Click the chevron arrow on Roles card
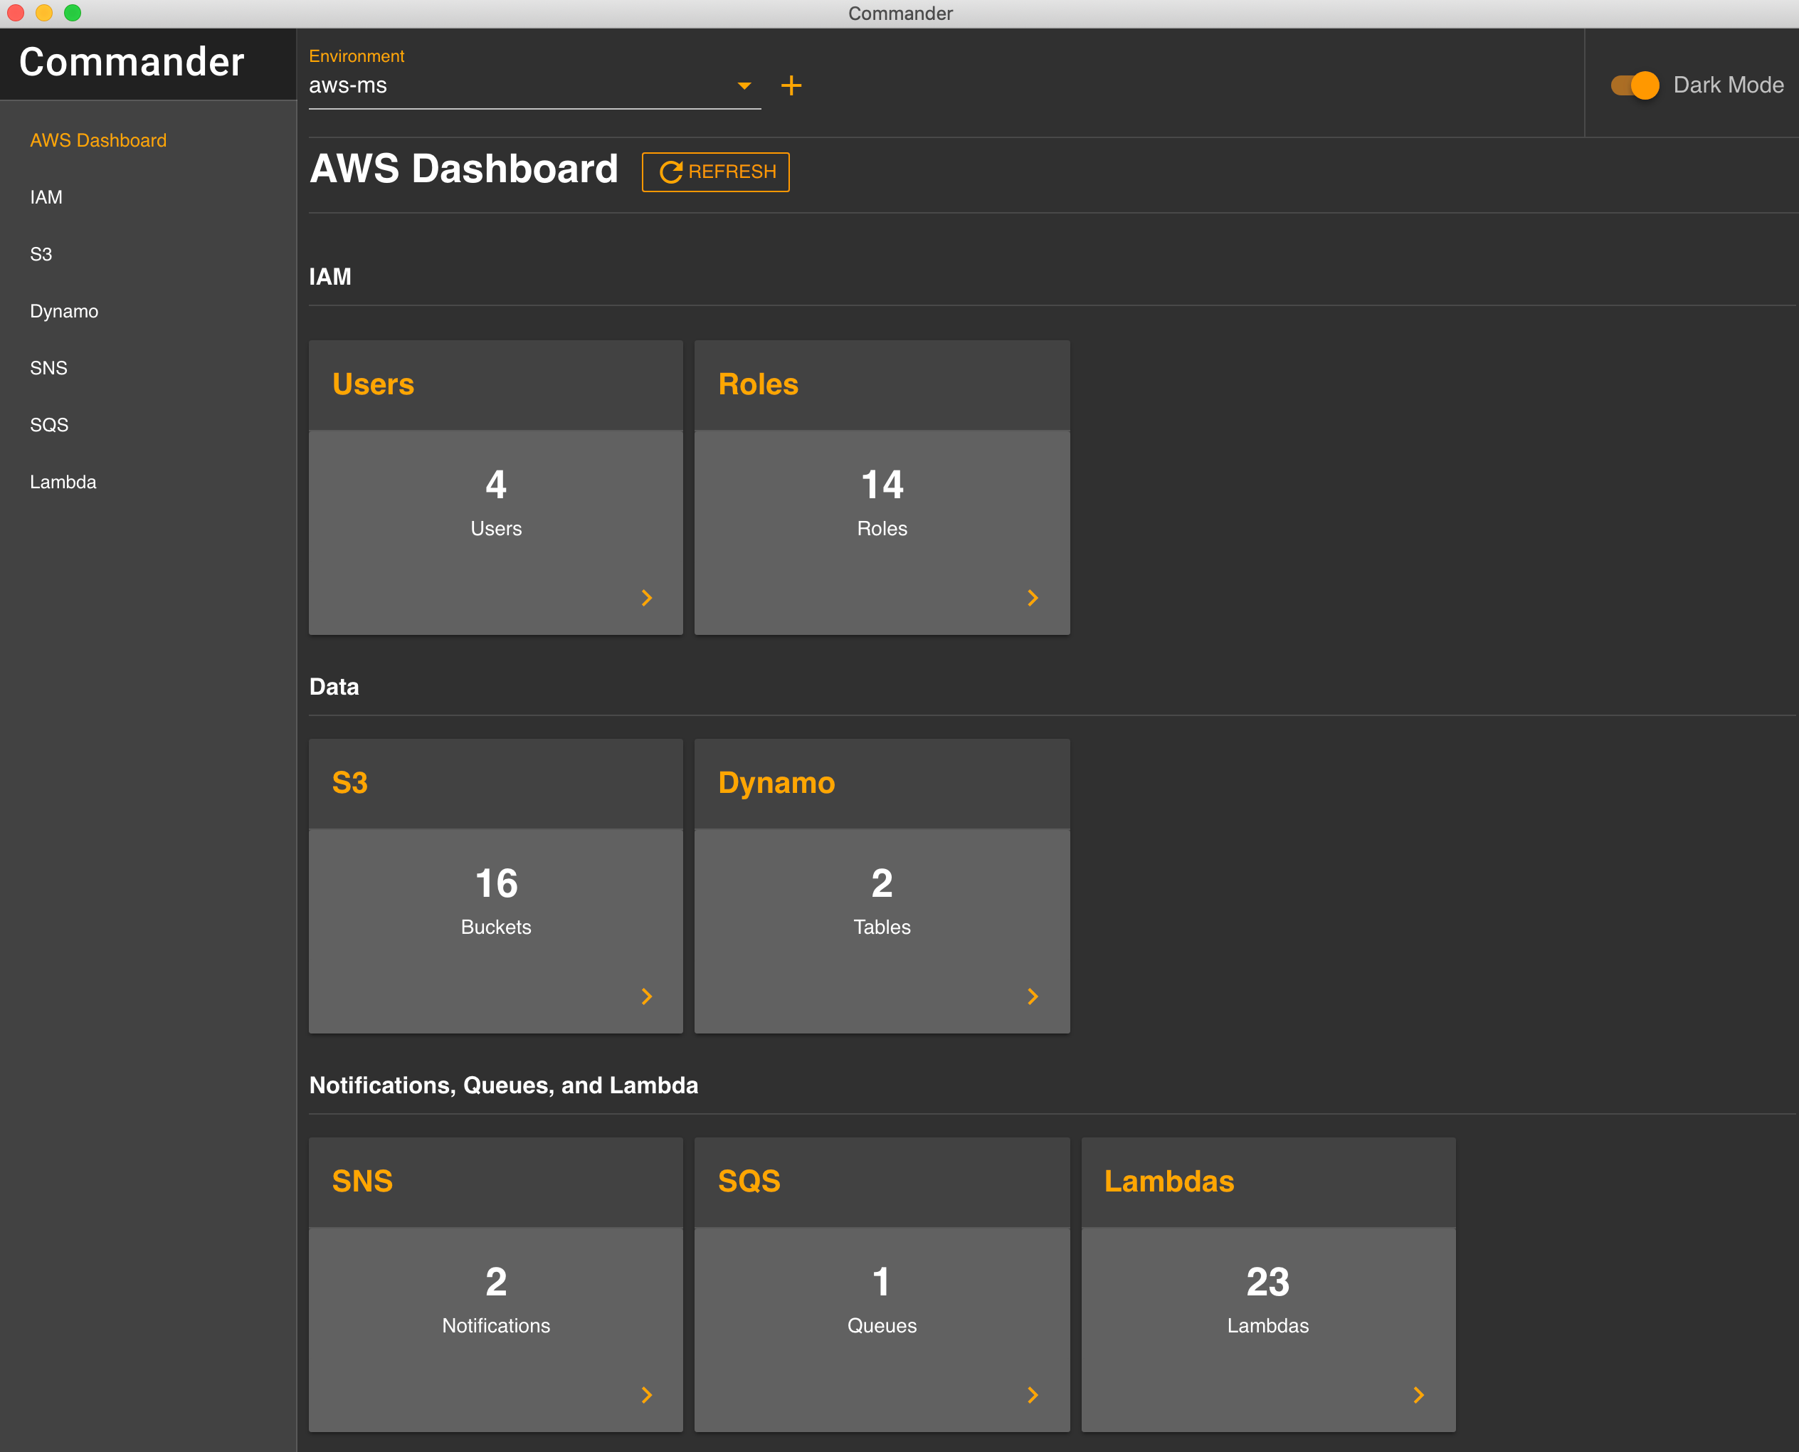 pyautogui.click(x=1033, y=598)
